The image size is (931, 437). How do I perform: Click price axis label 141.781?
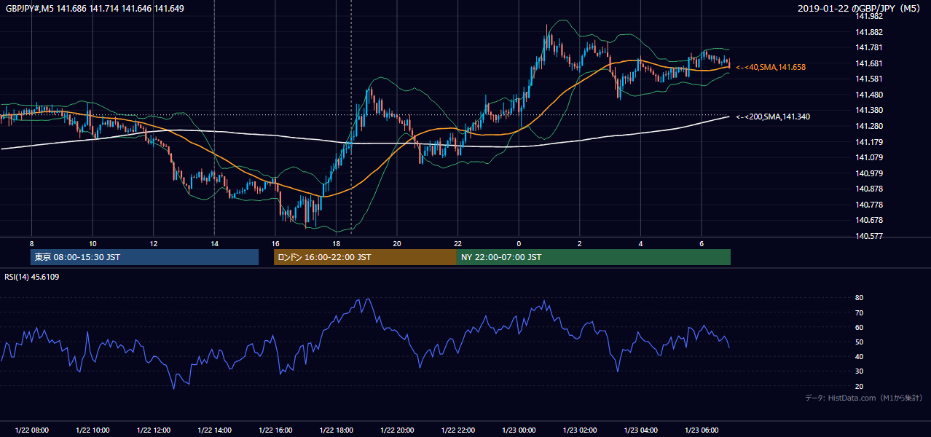coord(868,47)
